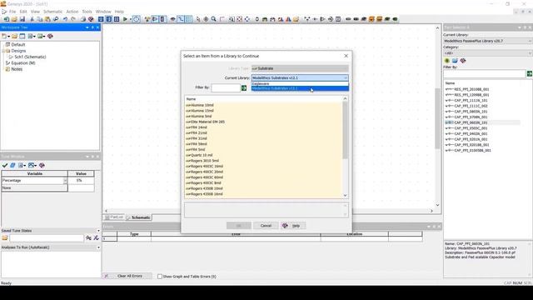Image resolution: width=533 pixels, height=300 pixels.
Task: Click the scroll-down arrow of the substrate list
Action: point(345,195)
